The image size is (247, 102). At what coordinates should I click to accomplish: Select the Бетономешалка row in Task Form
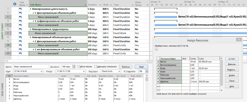point(75,82)
